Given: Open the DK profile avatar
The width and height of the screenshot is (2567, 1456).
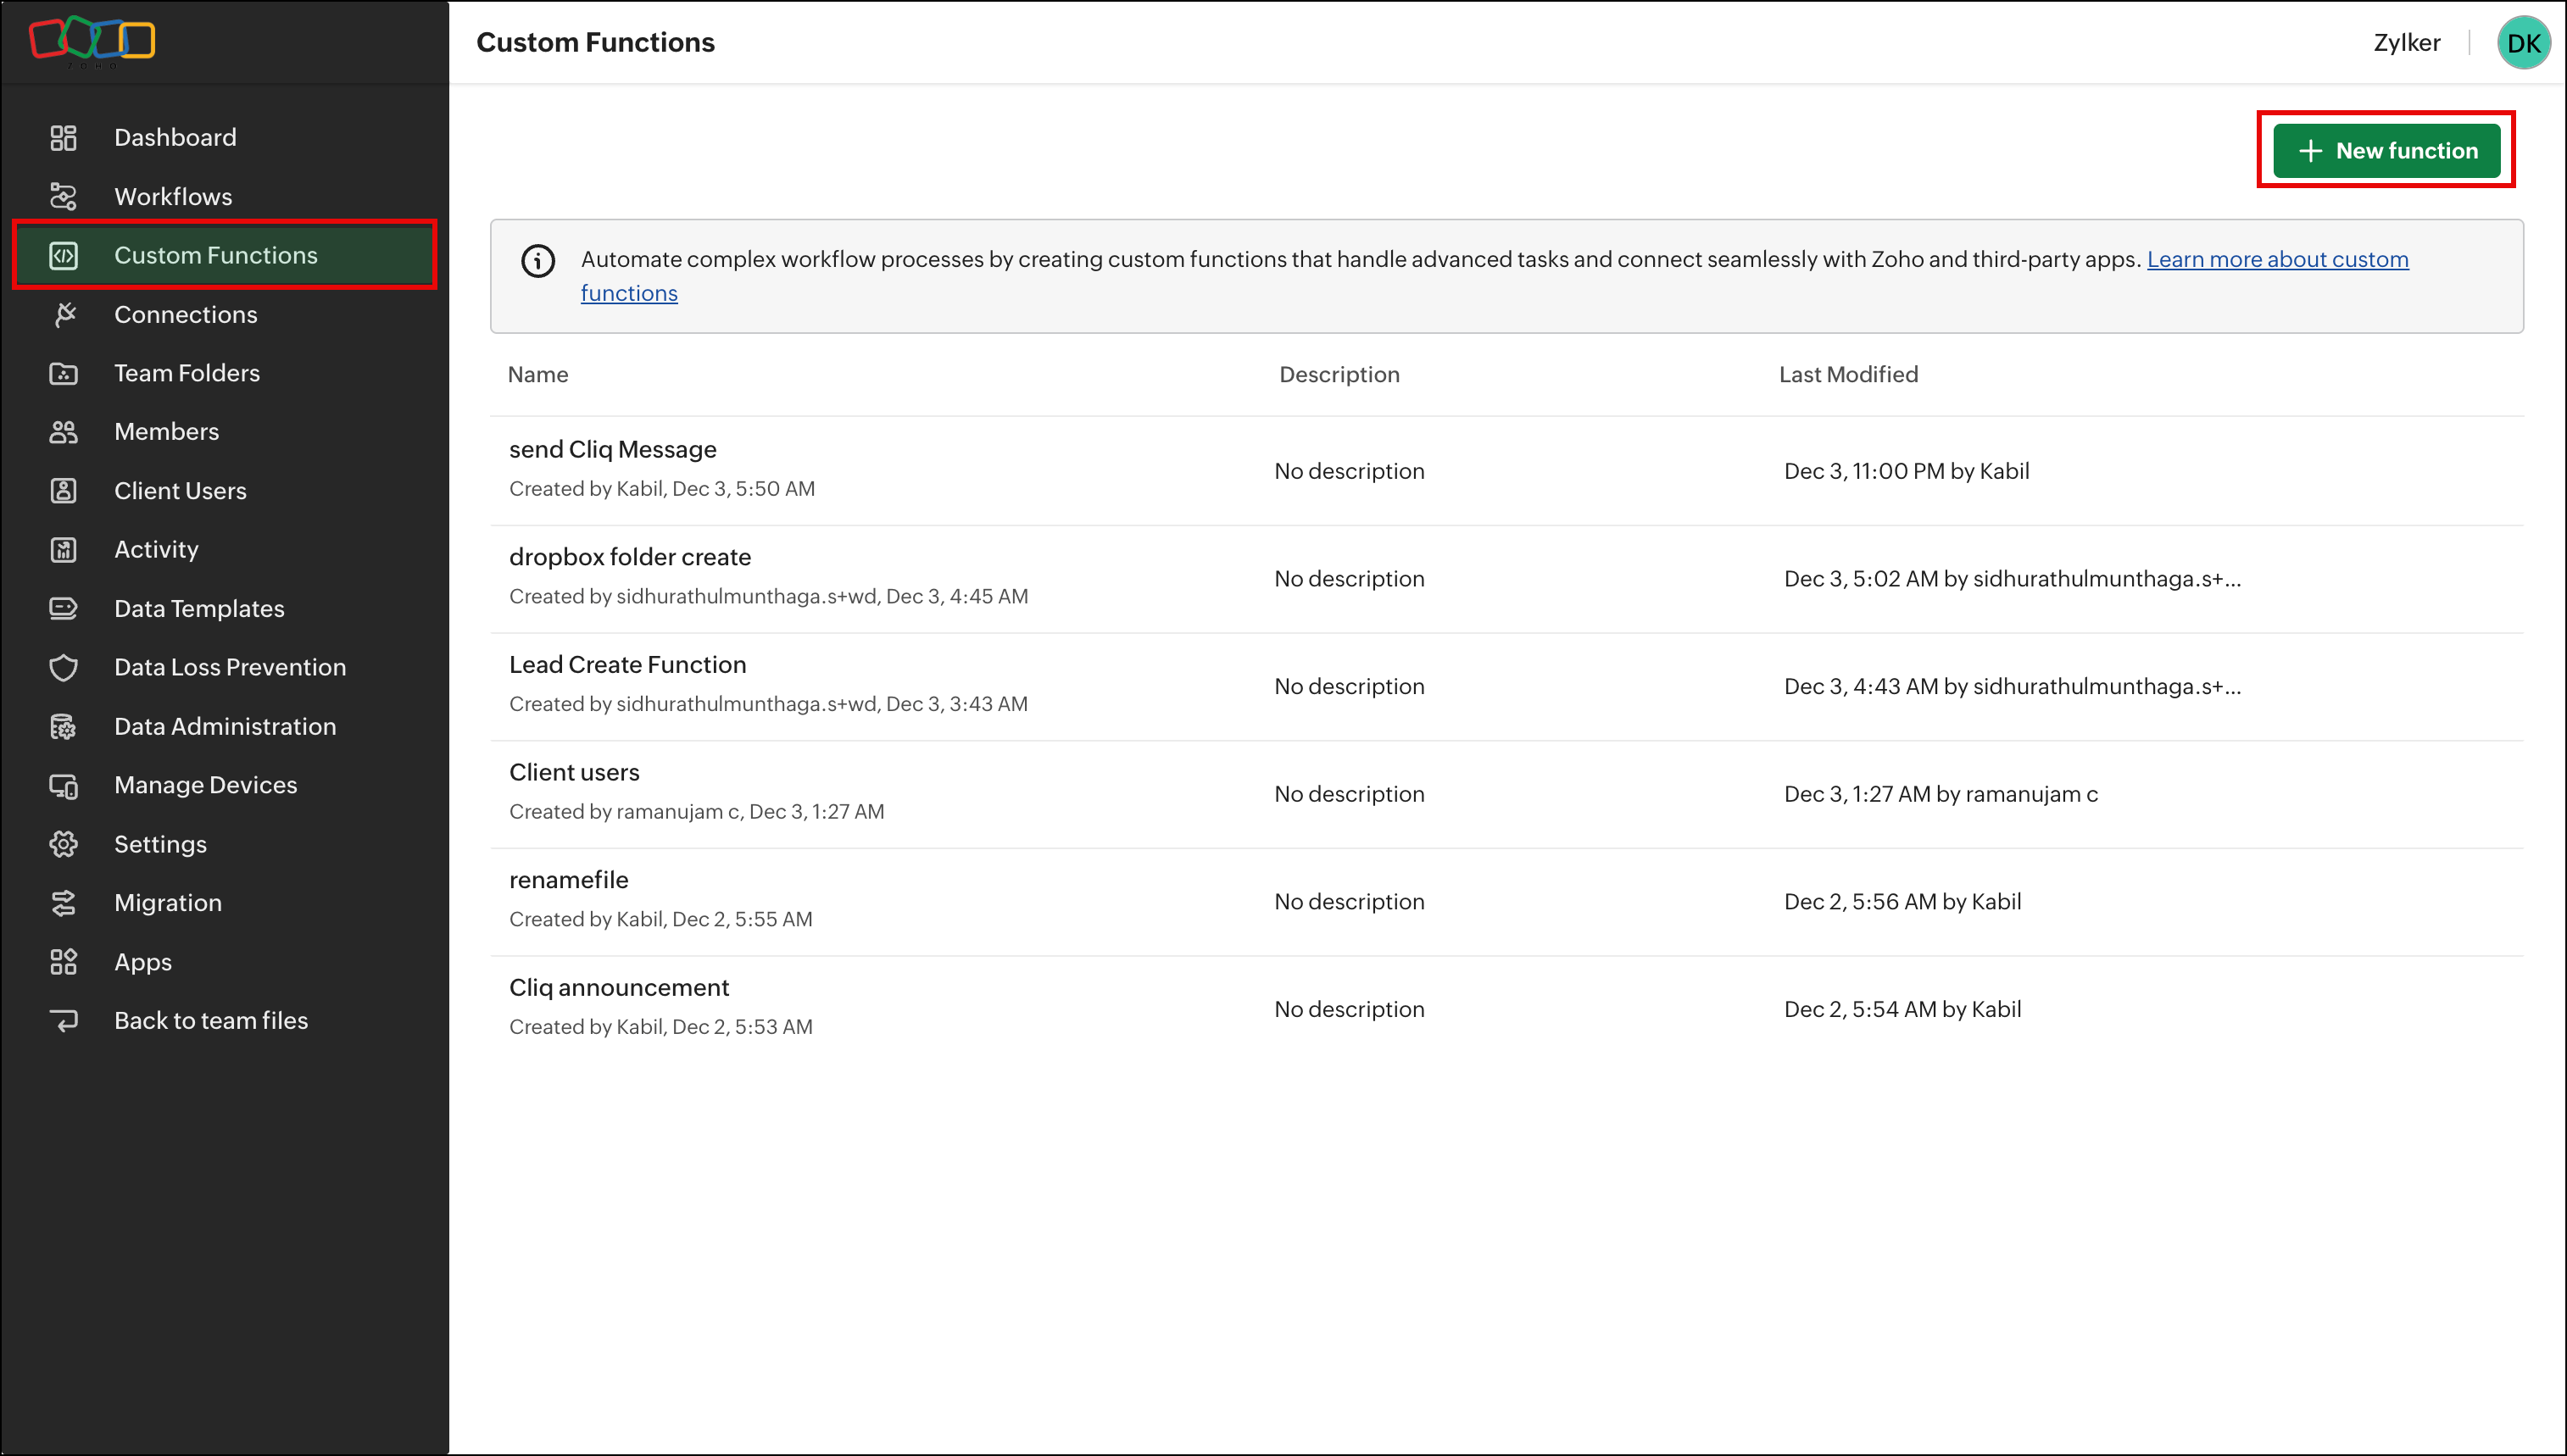Looking at the screenshot, I should pos(2522,43).
